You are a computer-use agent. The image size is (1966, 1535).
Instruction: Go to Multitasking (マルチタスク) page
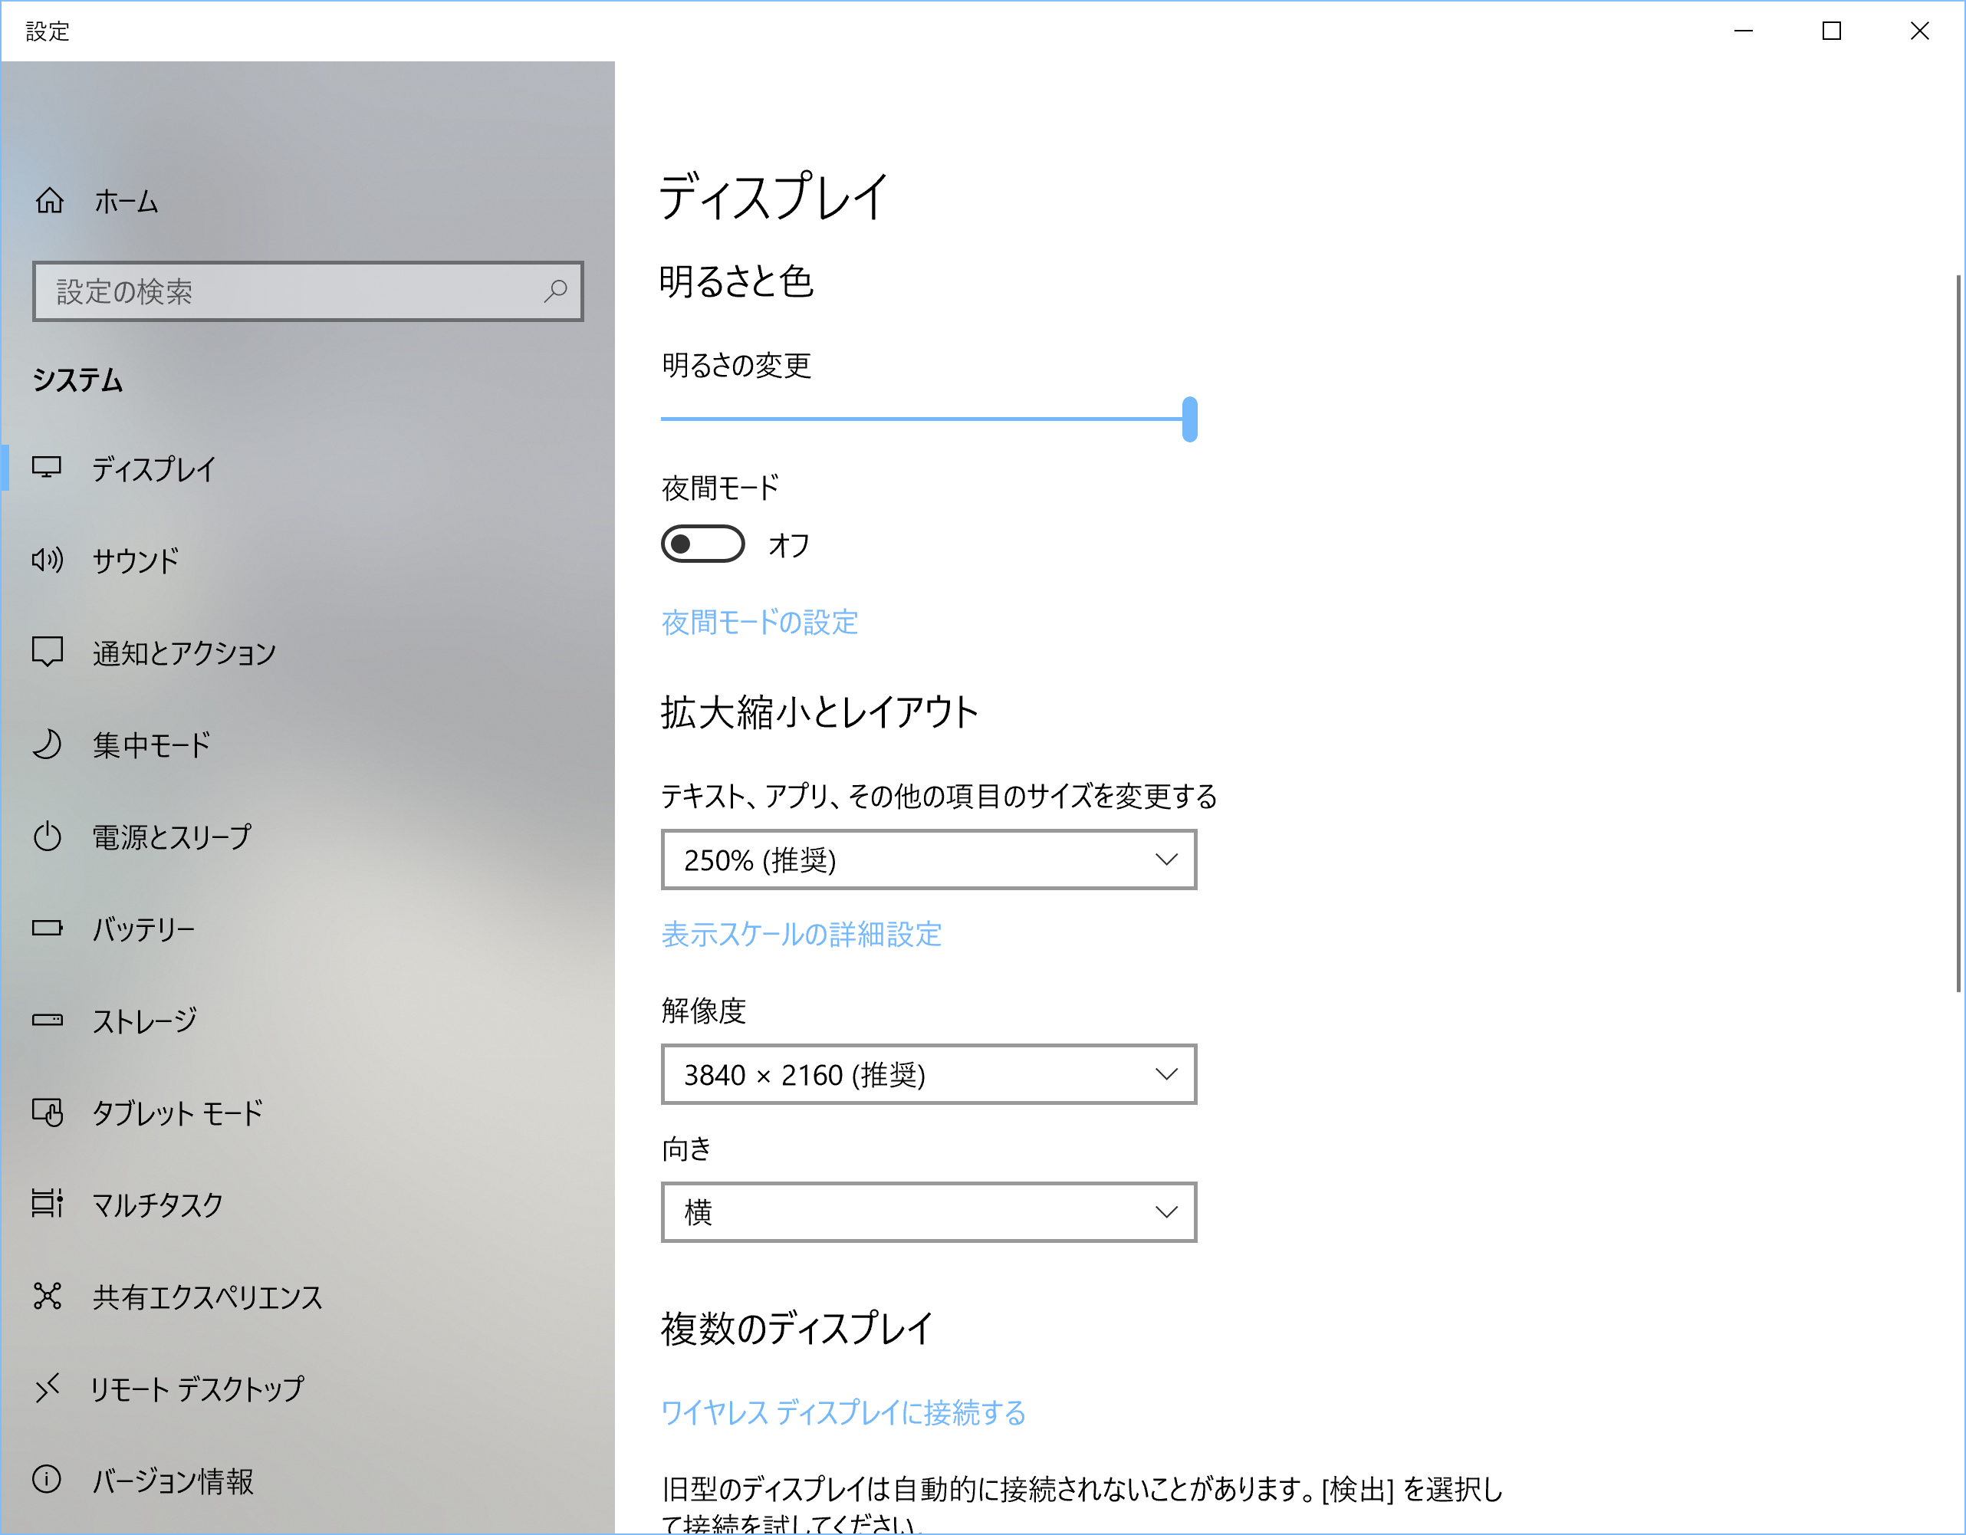pos(157,1205)
